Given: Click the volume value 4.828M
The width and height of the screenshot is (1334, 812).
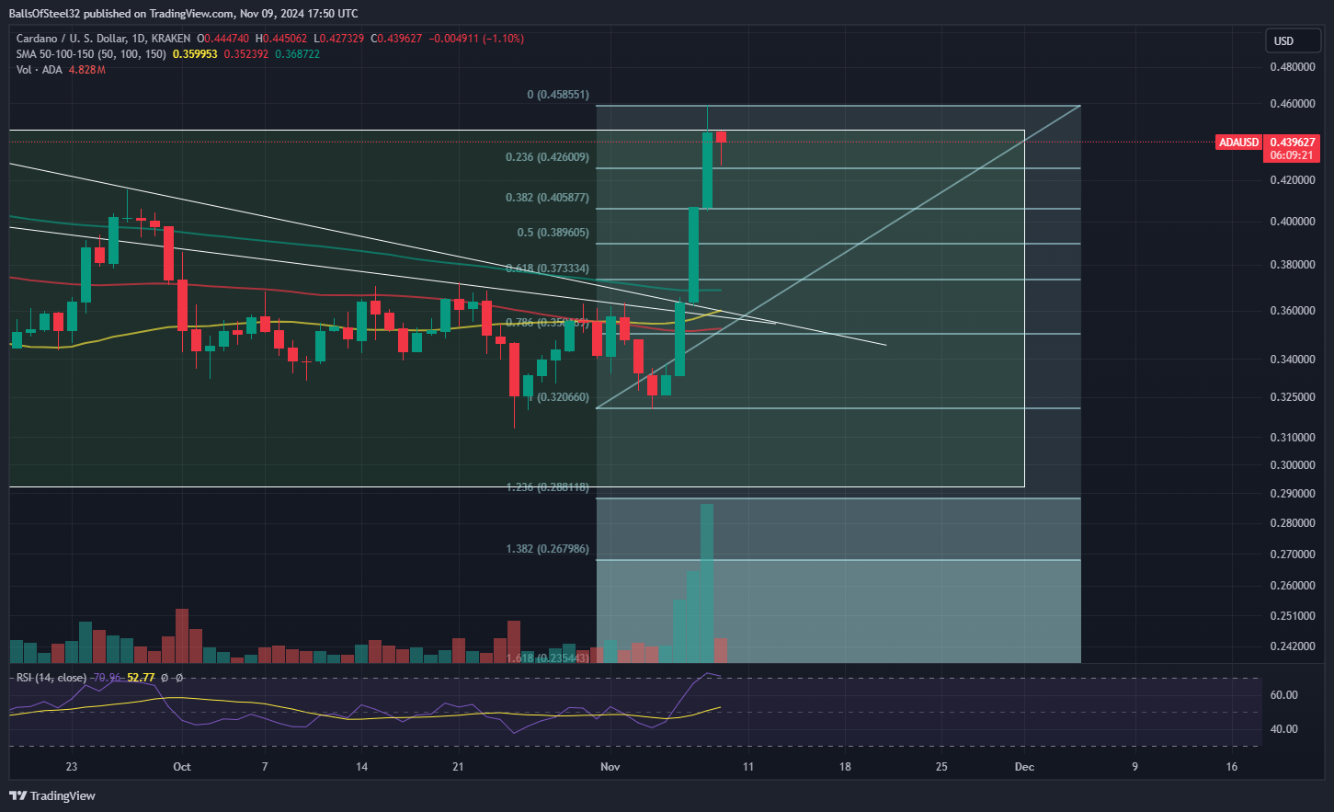Looking at the screenshot, I should coord(87,70).
